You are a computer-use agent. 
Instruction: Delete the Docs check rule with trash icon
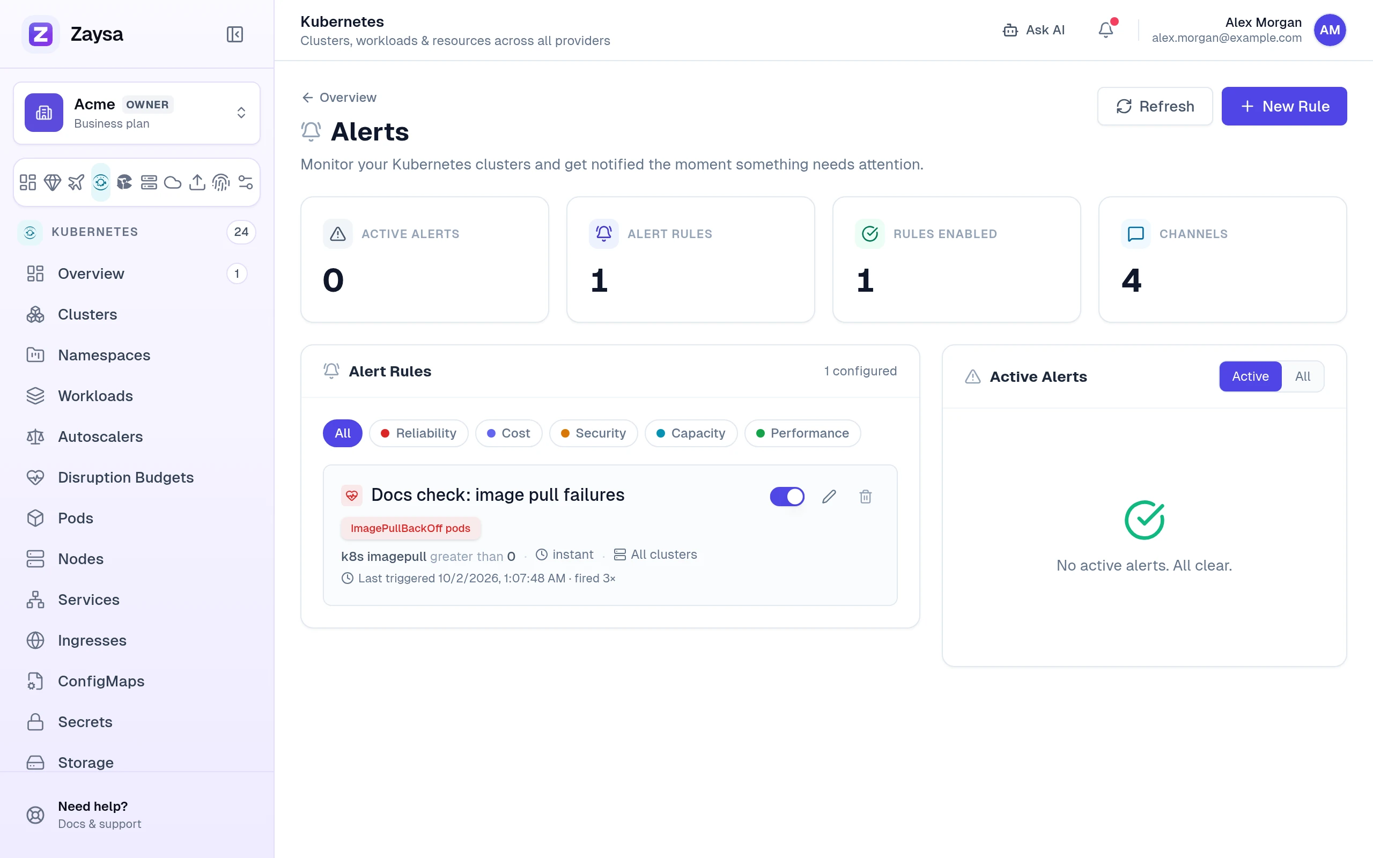pos(865,497)
